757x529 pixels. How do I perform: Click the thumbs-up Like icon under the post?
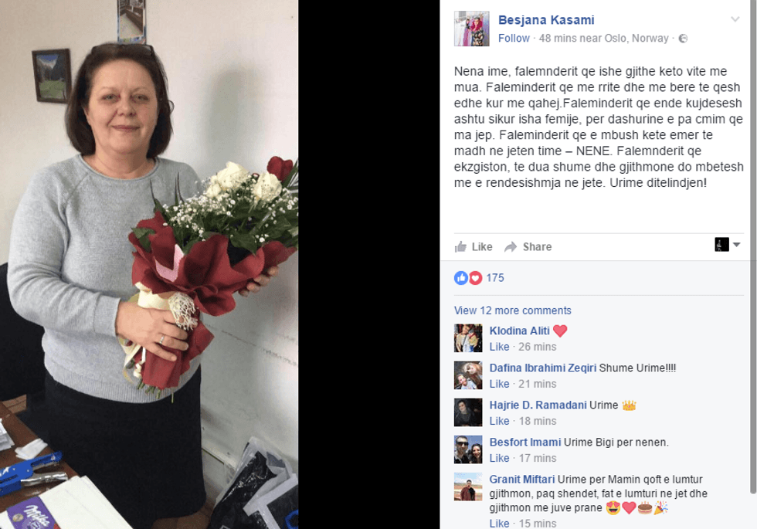coord(460,246)
